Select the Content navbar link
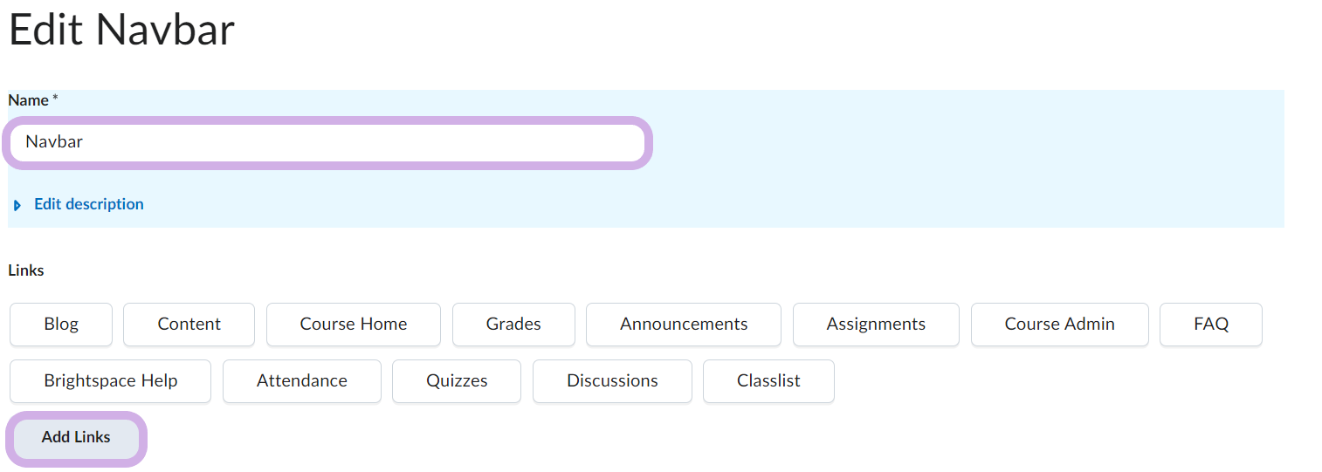 pos(189,325)
